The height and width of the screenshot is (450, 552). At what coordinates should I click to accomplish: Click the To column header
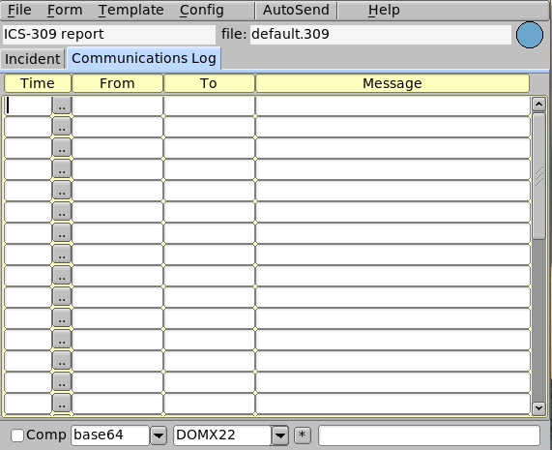(x=209, y=83)
